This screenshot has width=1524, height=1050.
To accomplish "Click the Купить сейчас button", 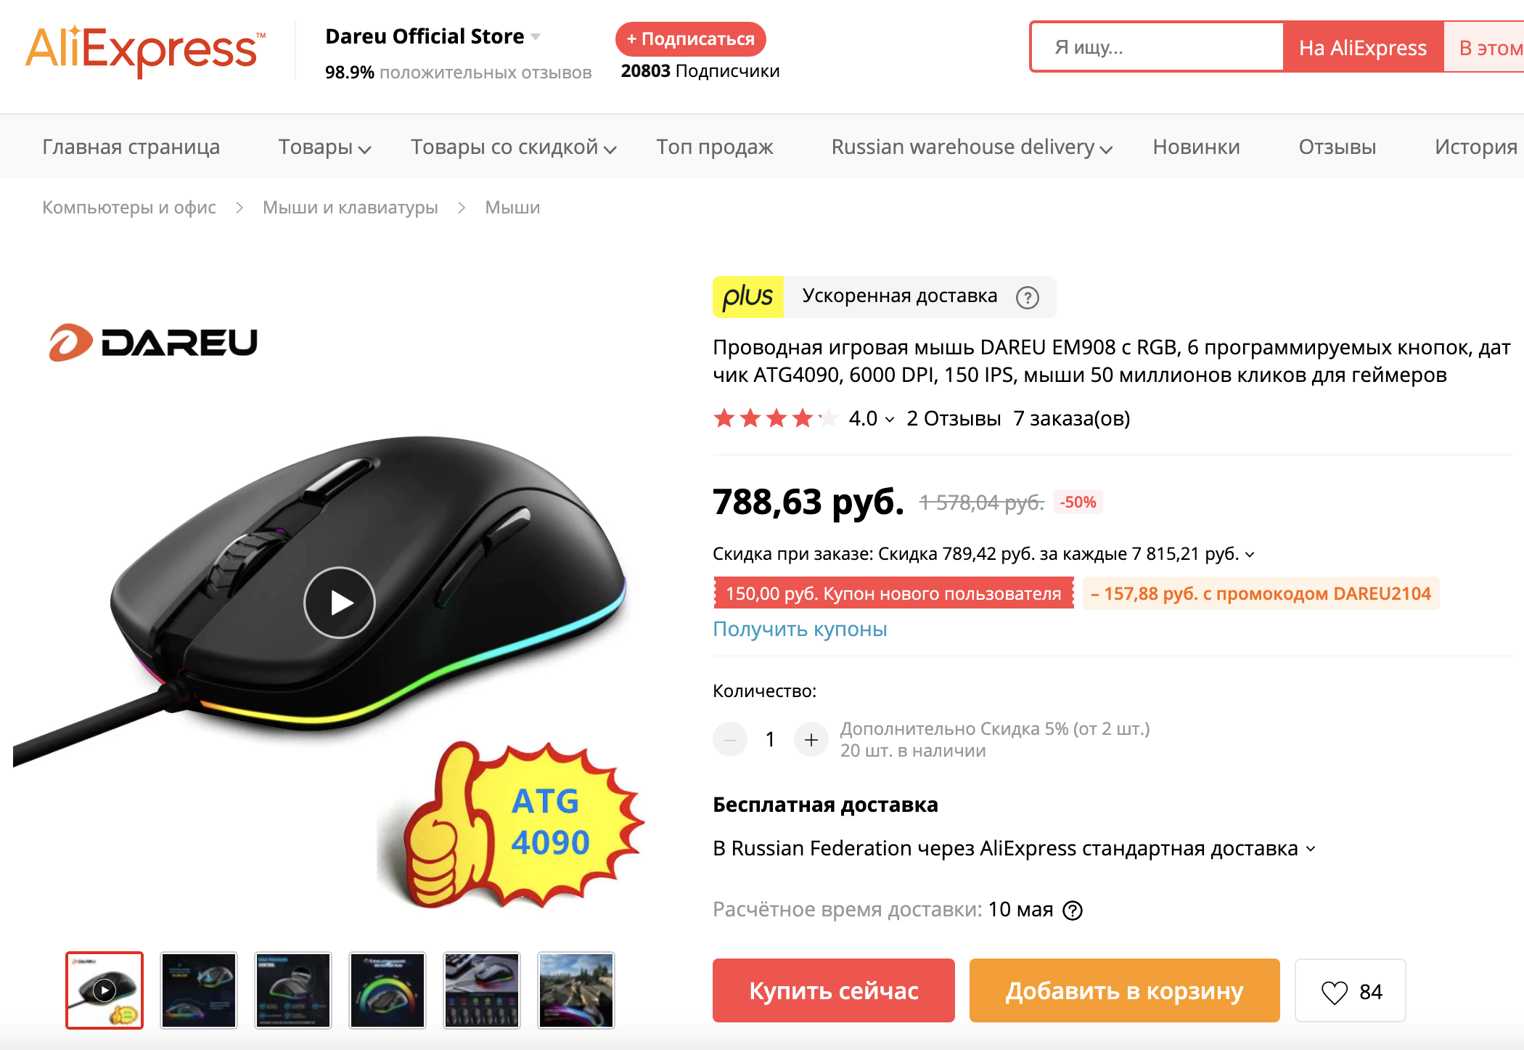I will coord(833,990).
